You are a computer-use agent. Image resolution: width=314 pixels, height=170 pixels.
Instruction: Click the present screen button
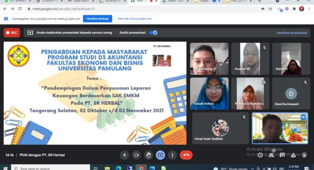160,155
